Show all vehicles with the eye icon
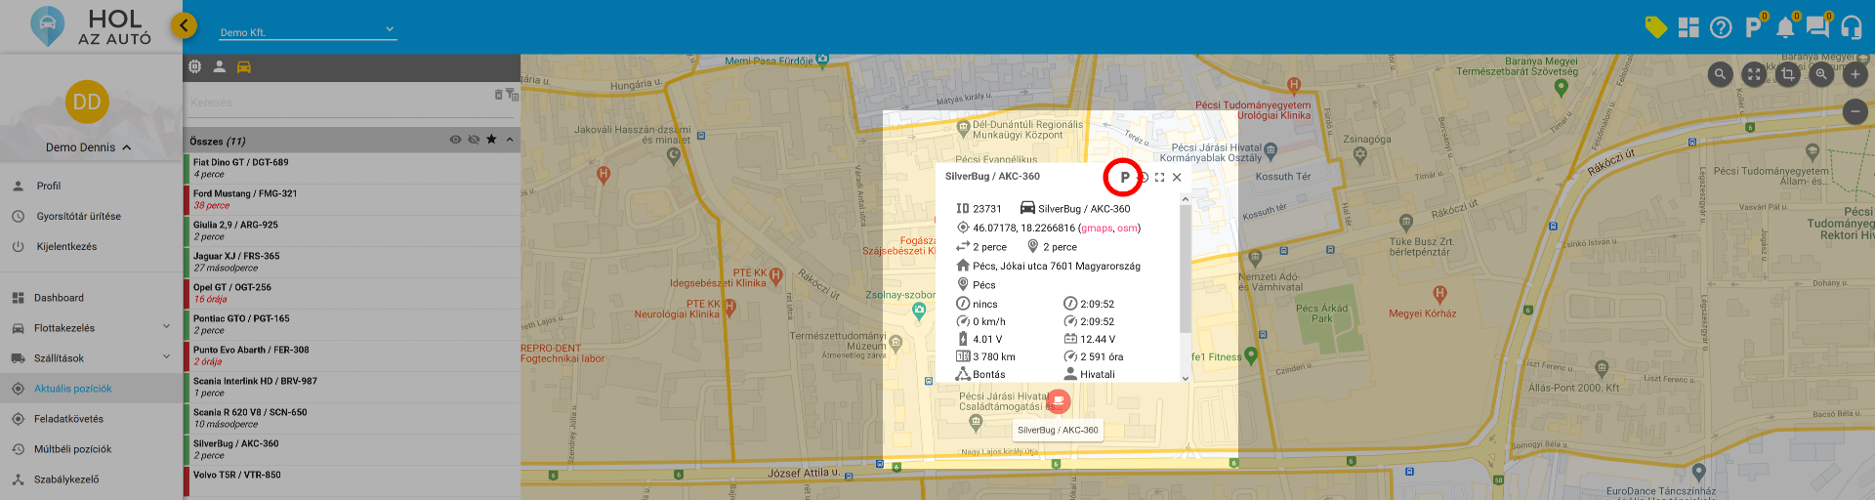This screenshot has height=500, width=1875. pyautogui.click(x=455, y=140)
